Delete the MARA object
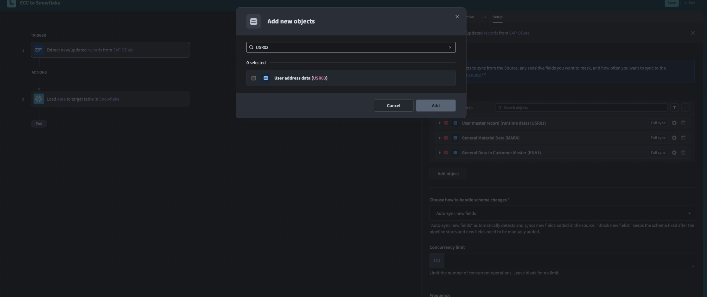Image resolution: width=707 pixels, height=297 pixels. (x=683, y=138)
